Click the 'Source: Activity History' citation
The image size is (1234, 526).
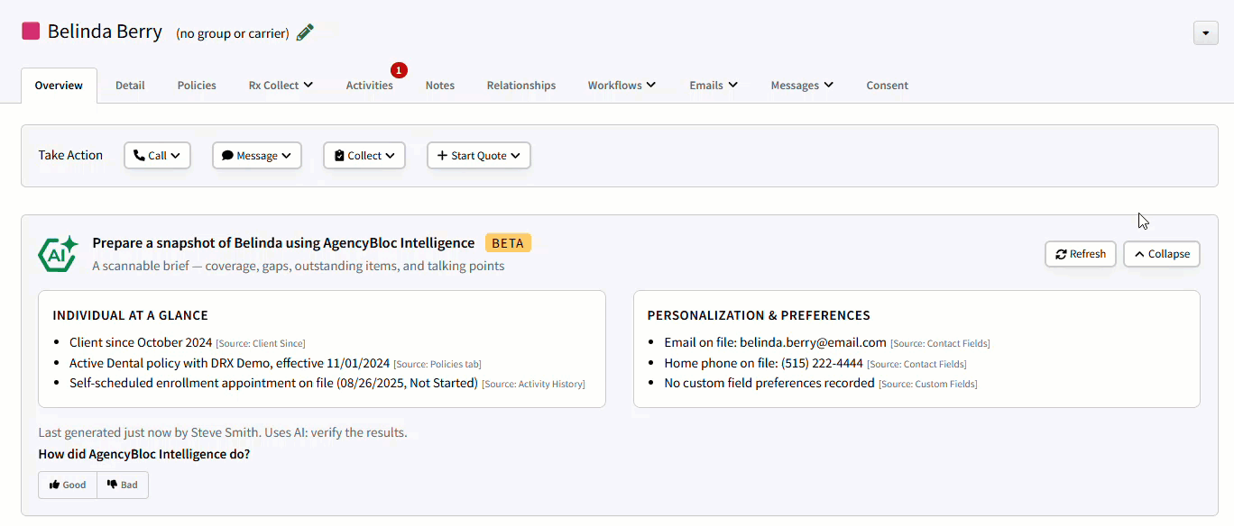pos(533,385)
